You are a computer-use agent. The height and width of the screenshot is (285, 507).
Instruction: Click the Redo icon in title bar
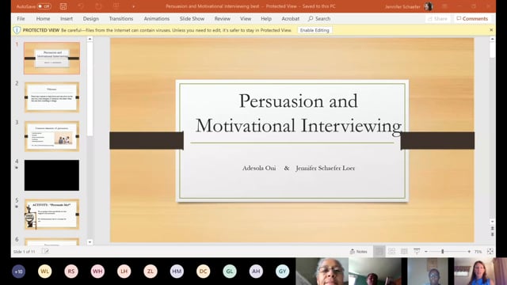98,6
